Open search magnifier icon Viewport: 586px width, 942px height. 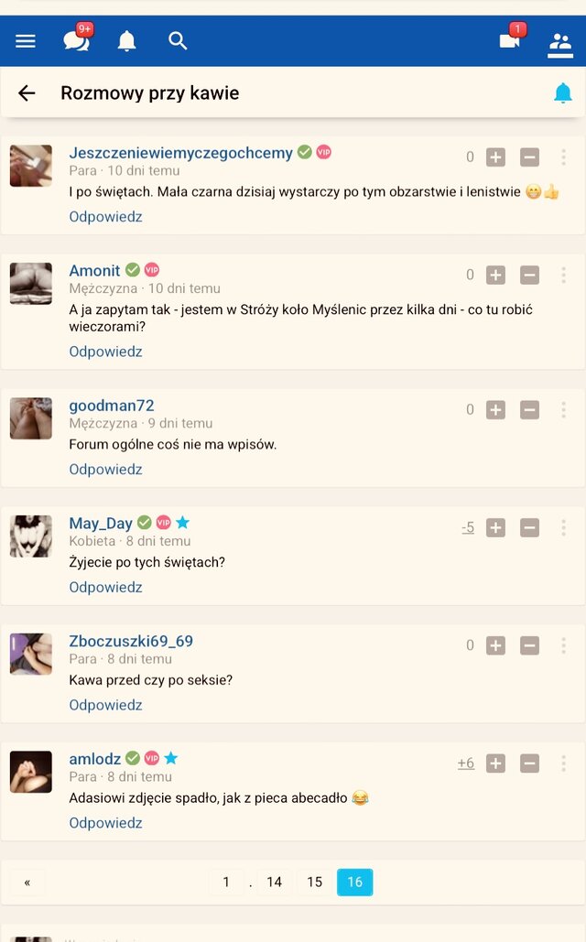tap(178, 40)
